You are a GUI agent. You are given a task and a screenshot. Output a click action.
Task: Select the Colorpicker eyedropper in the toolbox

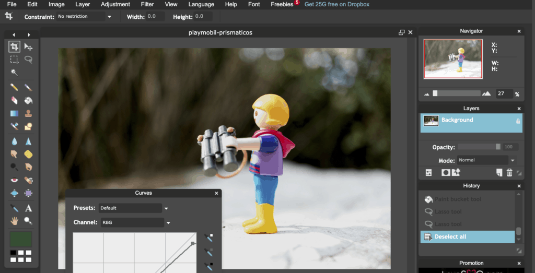pos(14,208)
